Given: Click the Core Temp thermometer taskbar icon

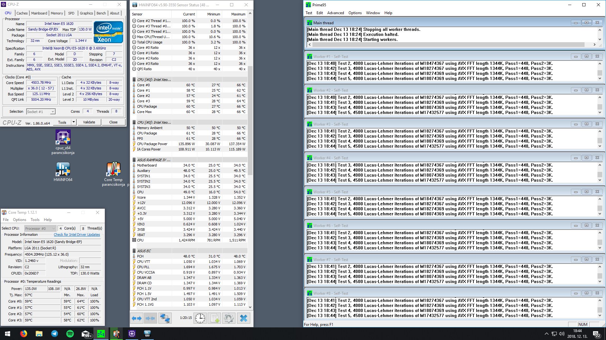Looking at the screenshot, I should 116,334.
